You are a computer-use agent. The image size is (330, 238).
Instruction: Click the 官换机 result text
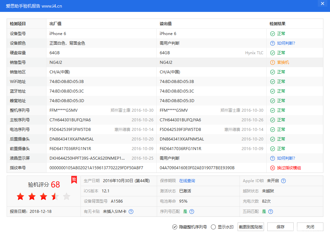click(283, 62)
